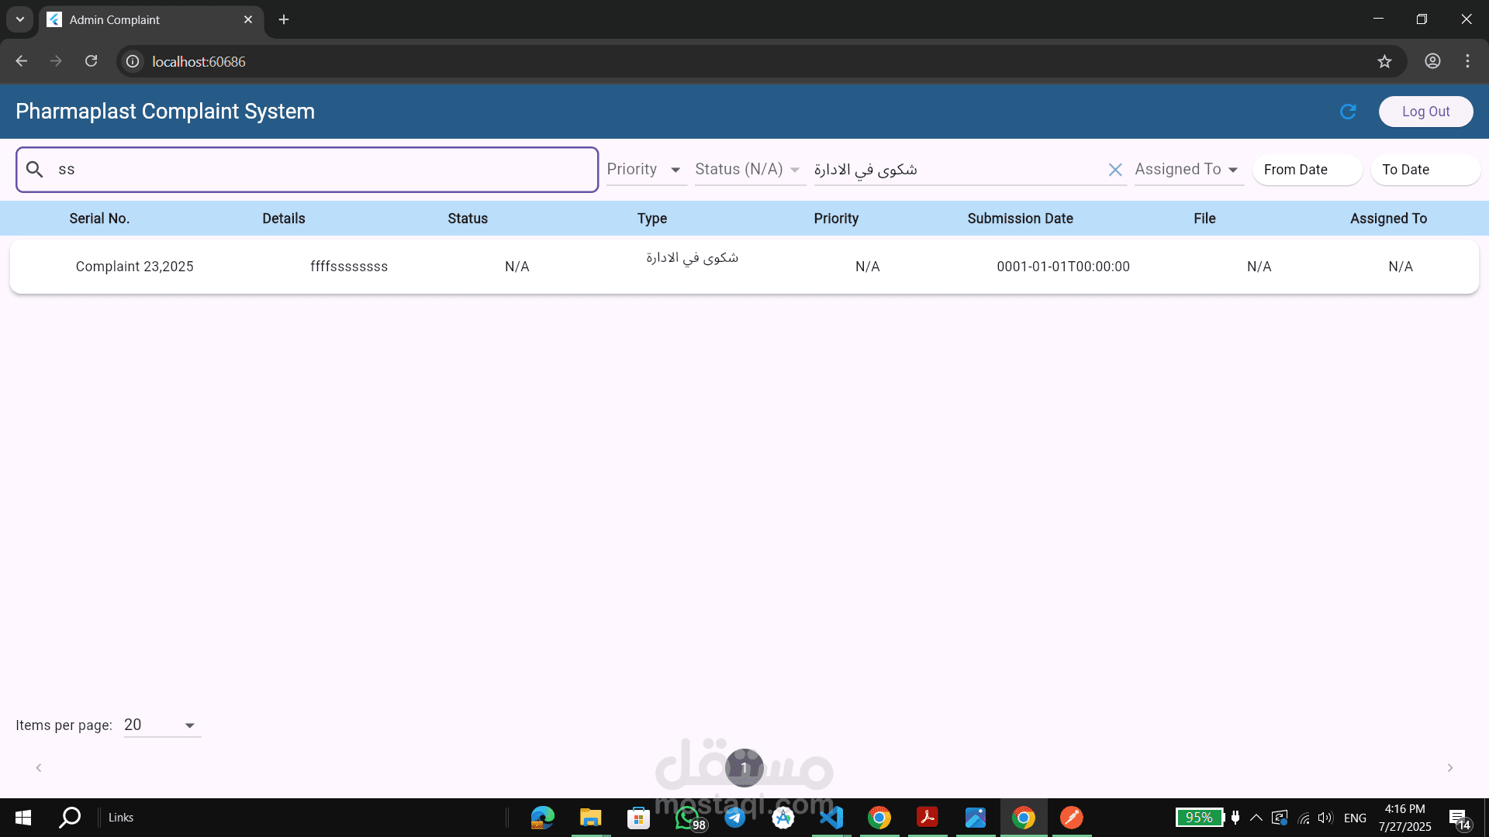This screenshot has width=1489, height=837.
Task: View site information for localhost
Action: coord(133,61)
